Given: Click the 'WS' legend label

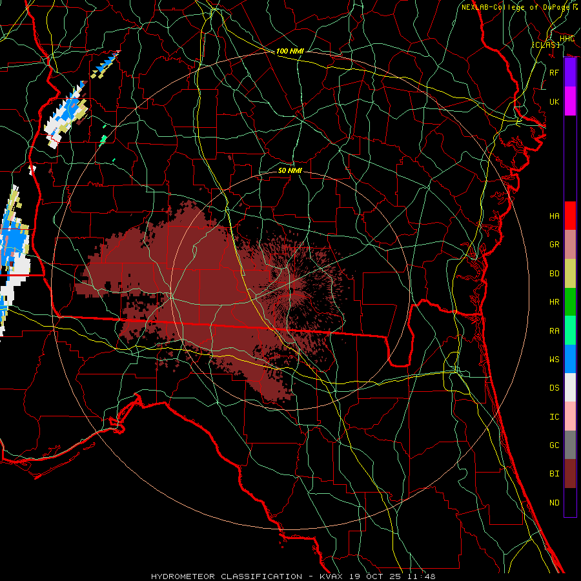Looking at the screenshot, I should click(554, 359).
